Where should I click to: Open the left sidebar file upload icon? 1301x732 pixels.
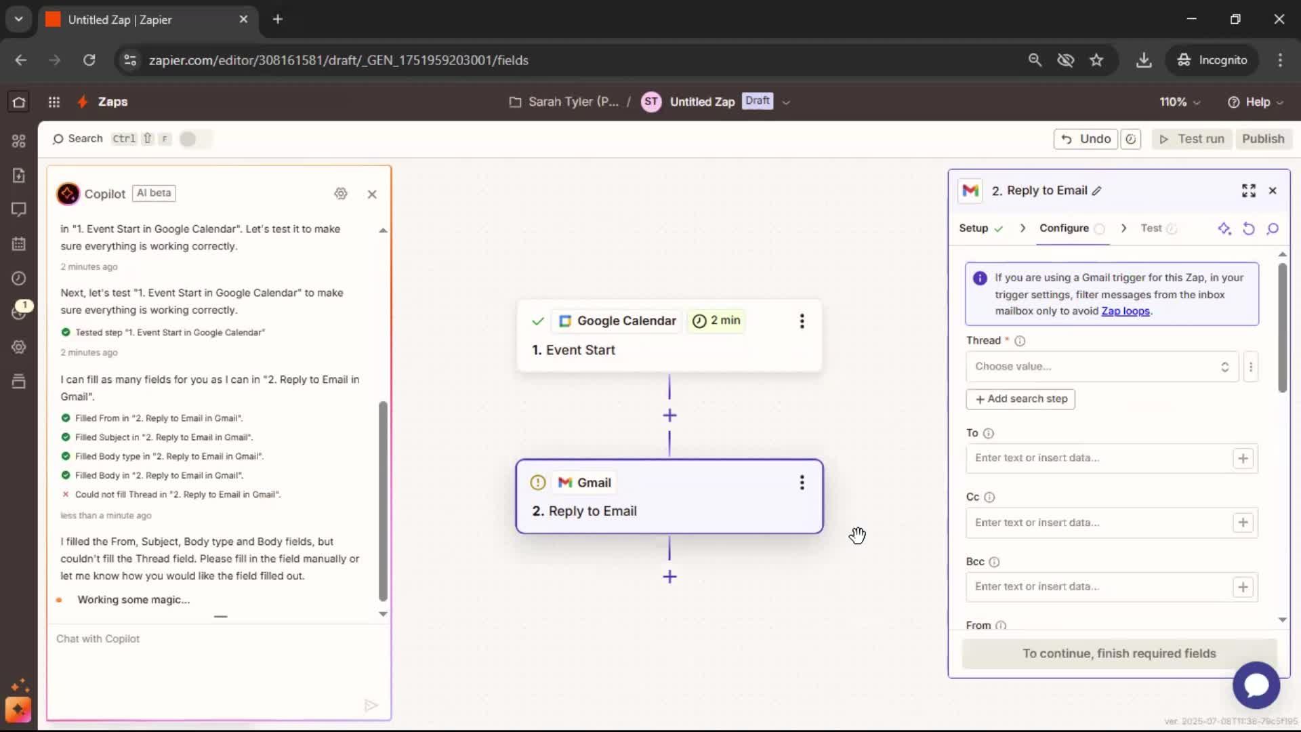[x=19, y=175]
